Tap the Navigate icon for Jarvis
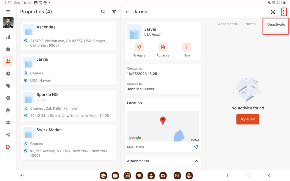This screenshot has height=181, width=290. coord(139,47)
